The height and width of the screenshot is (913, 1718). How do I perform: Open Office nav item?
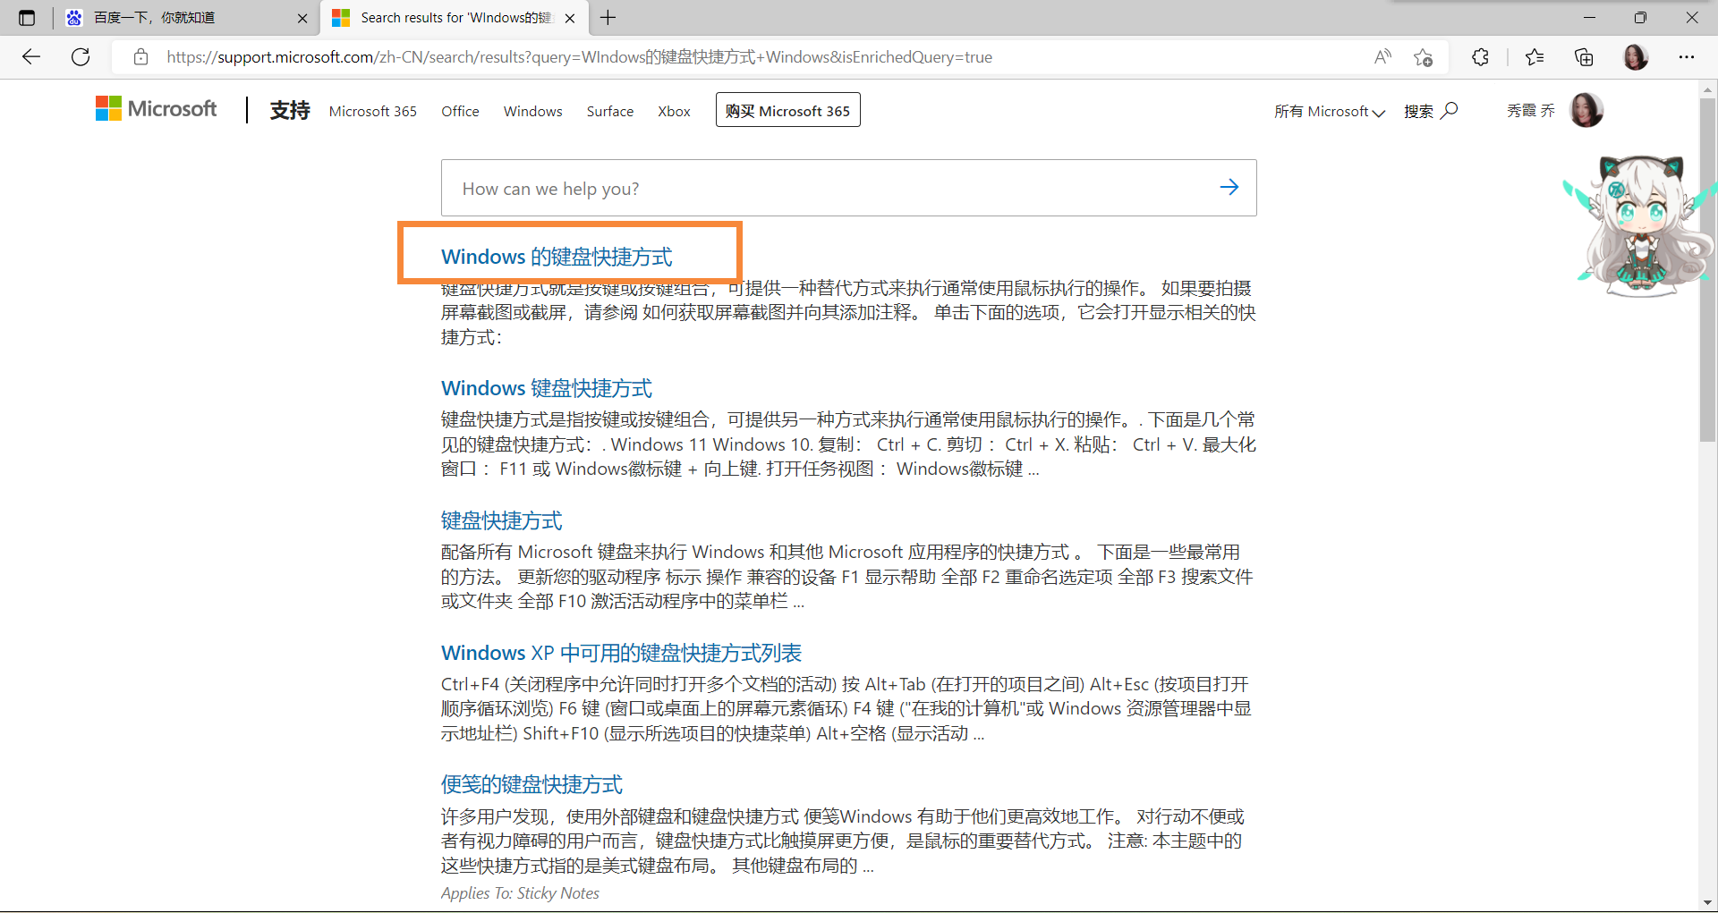(x=460, y=111)
